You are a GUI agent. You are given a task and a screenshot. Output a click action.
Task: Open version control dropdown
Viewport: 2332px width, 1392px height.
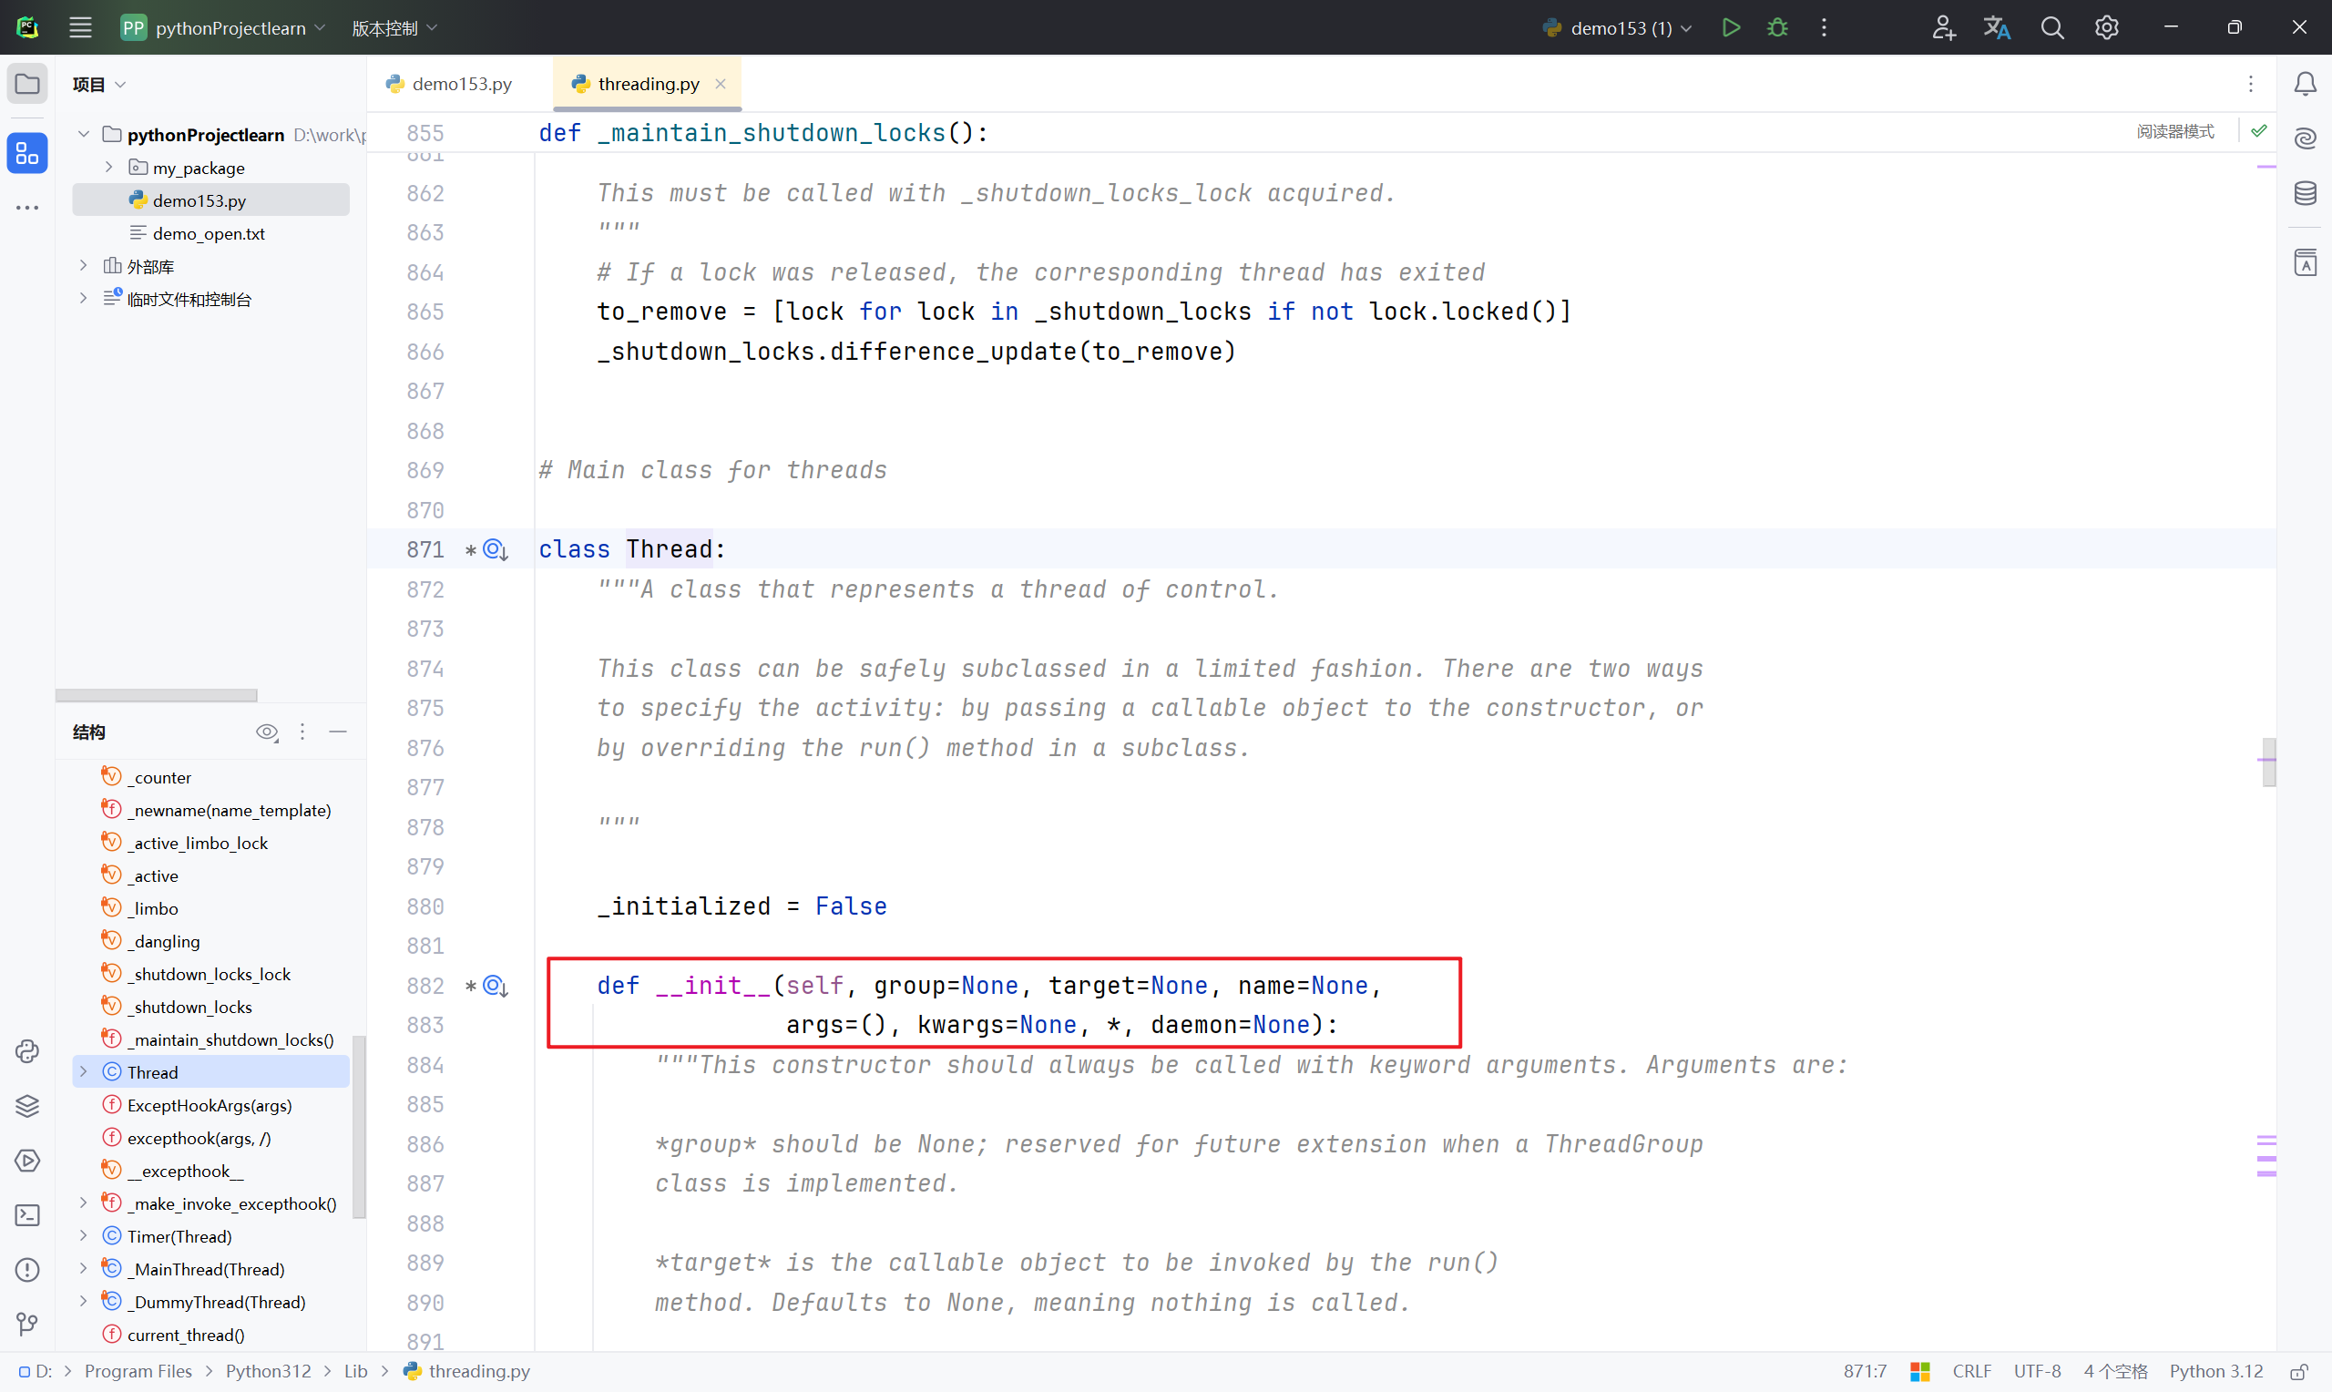pyautogui.click(x=394, y=28)
